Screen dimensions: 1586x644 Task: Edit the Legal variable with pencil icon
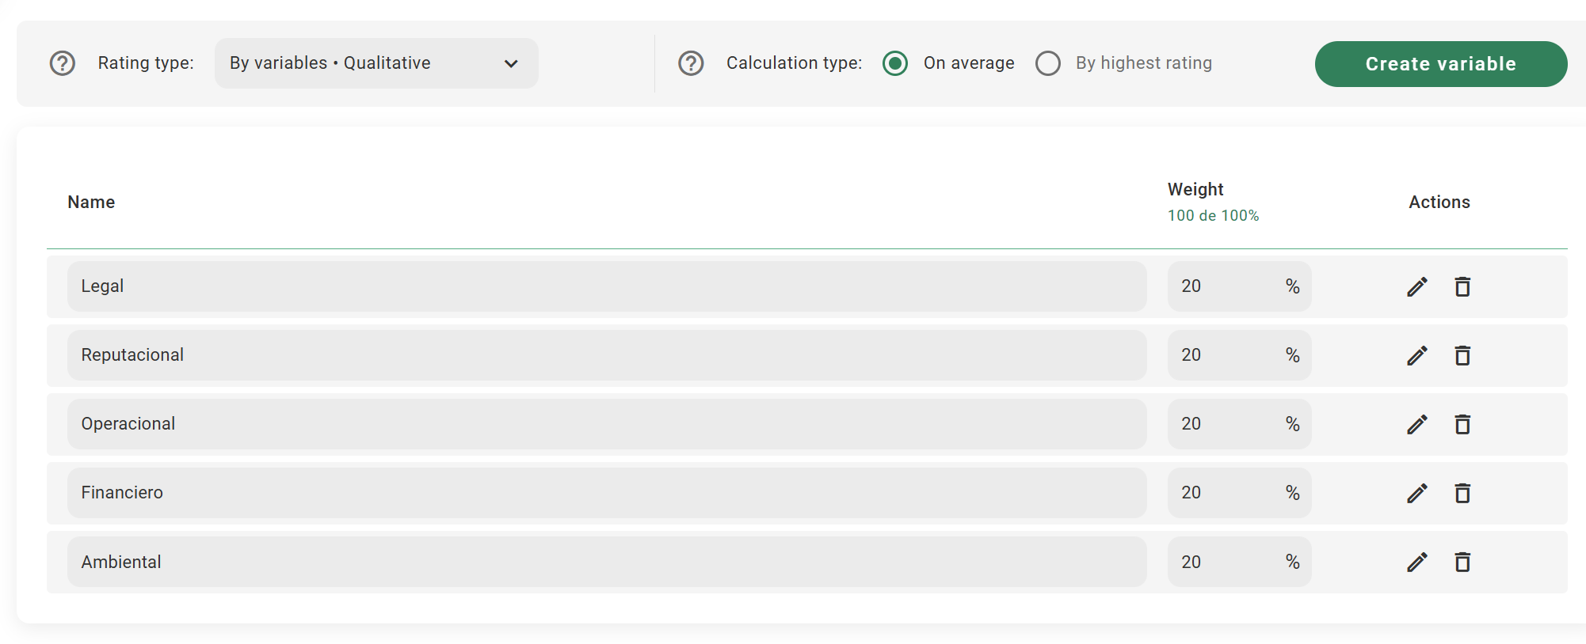click(1417, 286)
